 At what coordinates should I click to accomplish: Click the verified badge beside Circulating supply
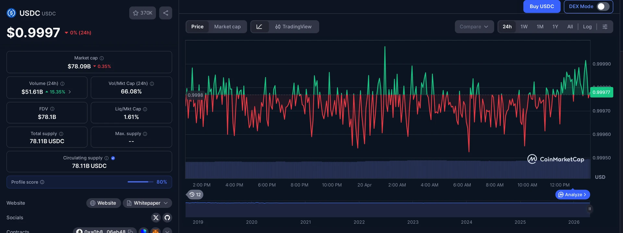point(113,158)
